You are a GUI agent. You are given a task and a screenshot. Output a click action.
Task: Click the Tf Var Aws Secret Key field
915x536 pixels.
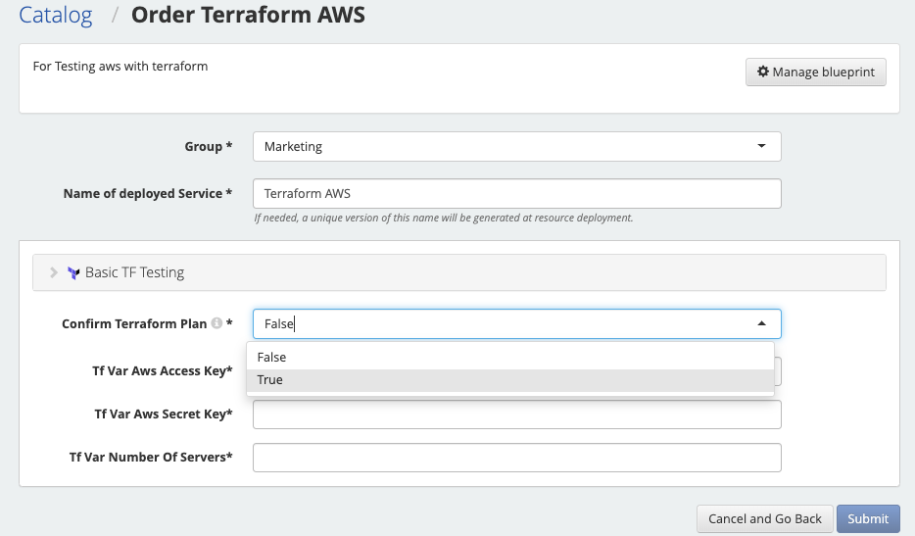tap(517, 414)
